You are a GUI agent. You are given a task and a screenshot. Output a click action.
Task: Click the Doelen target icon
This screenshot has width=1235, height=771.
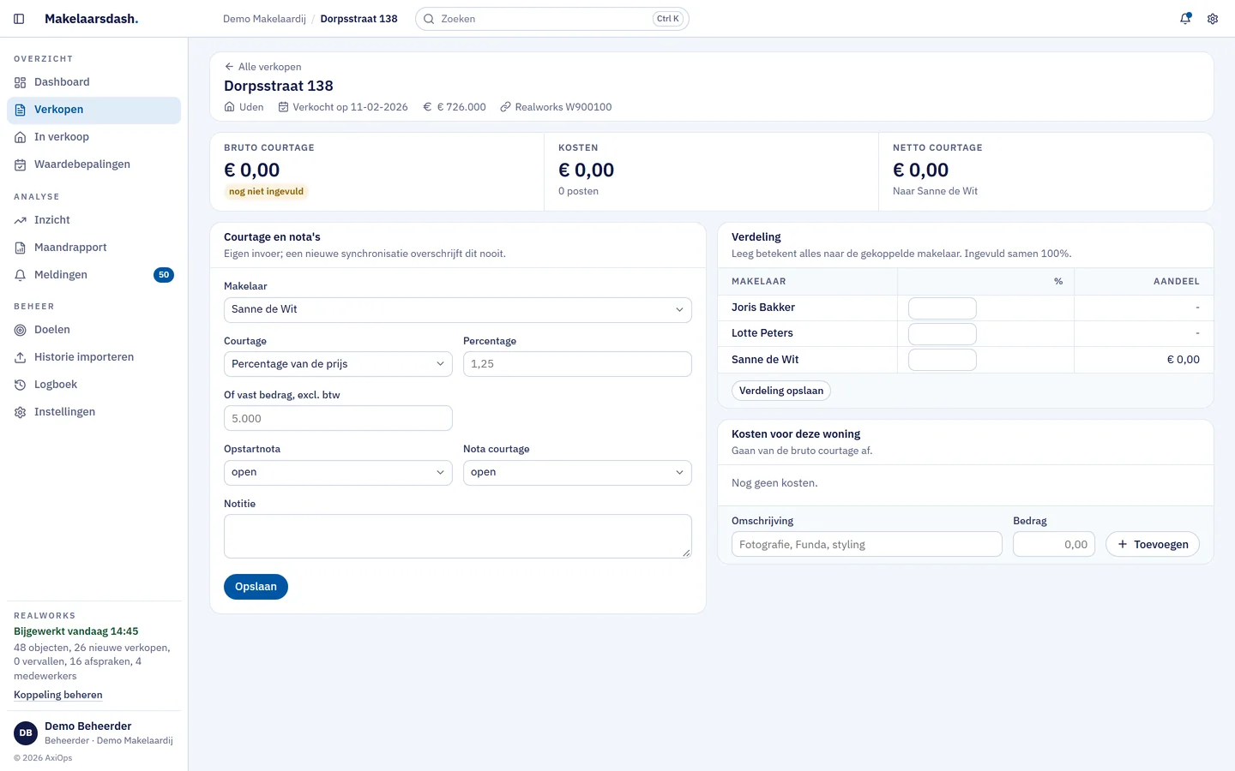(x=21, y=330)
